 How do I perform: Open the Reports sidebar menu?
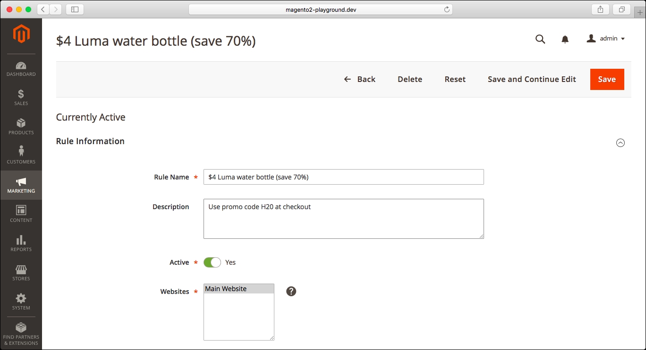coord(21,244)
